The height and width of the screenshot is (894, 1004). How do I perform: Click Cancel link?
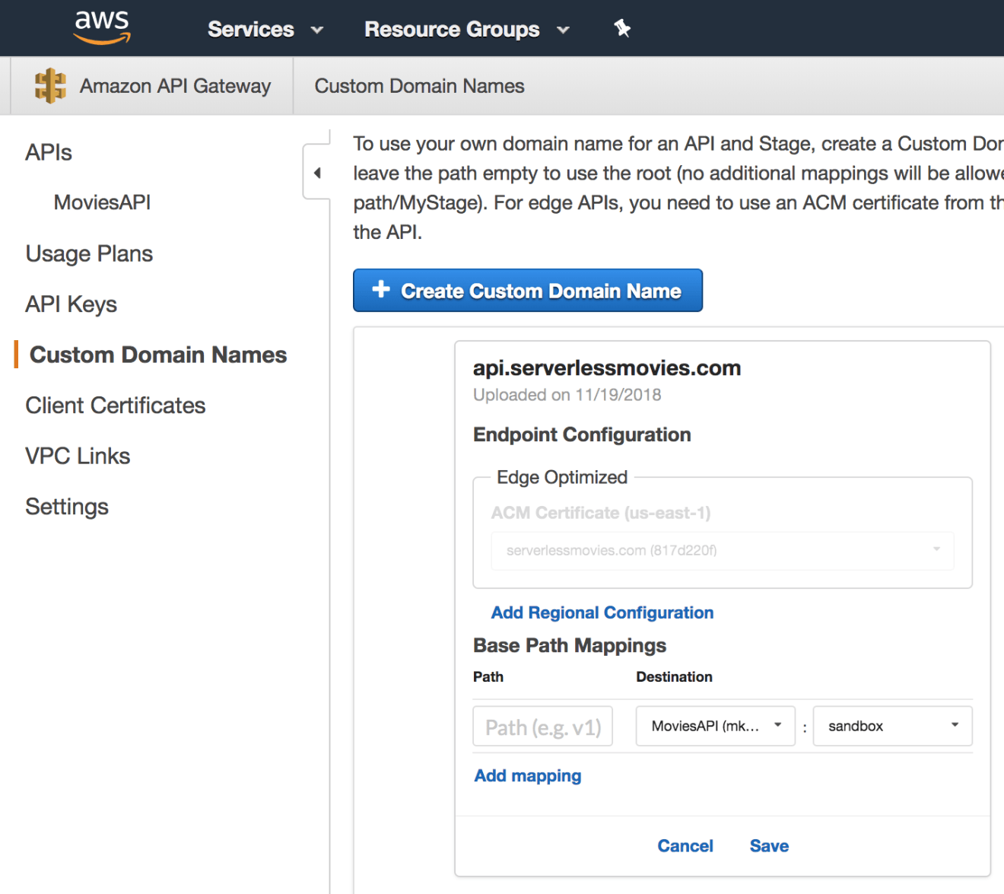click(685, 846)
